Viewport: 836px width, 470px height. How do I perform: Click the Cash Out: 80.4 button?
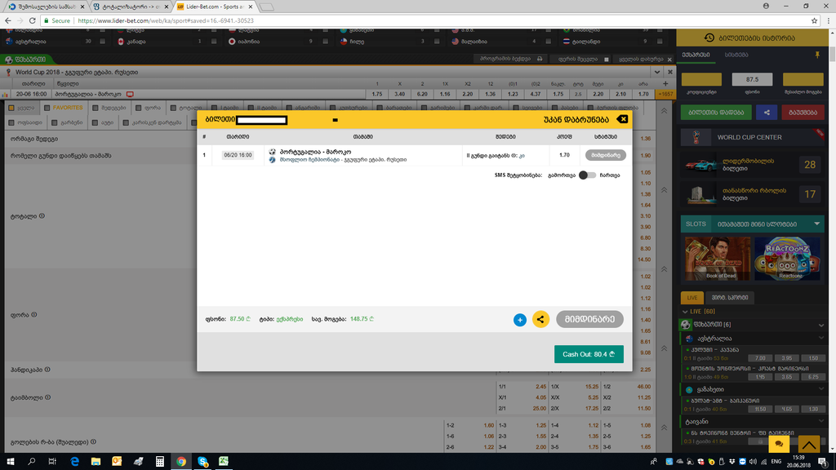tap(589, 354)
